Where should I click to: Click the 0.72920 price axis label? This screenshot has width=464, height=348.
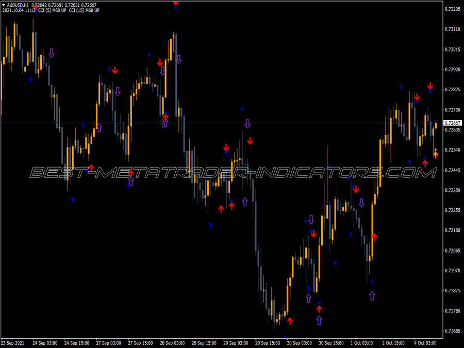click(453, 70)
